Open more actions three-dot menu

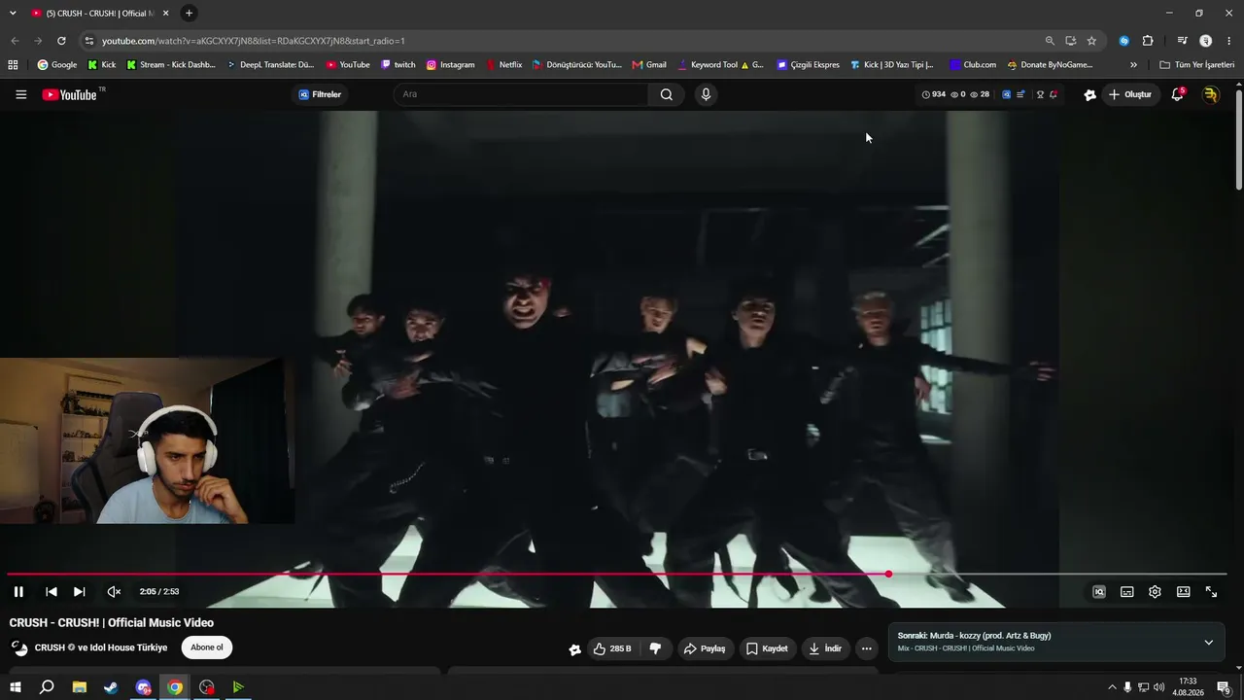866,648
